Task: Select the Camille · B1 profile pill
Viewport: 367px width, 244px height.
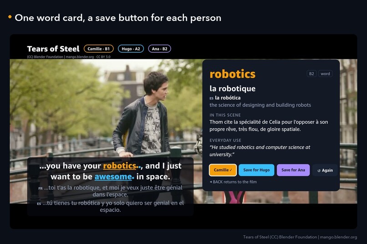Action: (x=98, y=49)
